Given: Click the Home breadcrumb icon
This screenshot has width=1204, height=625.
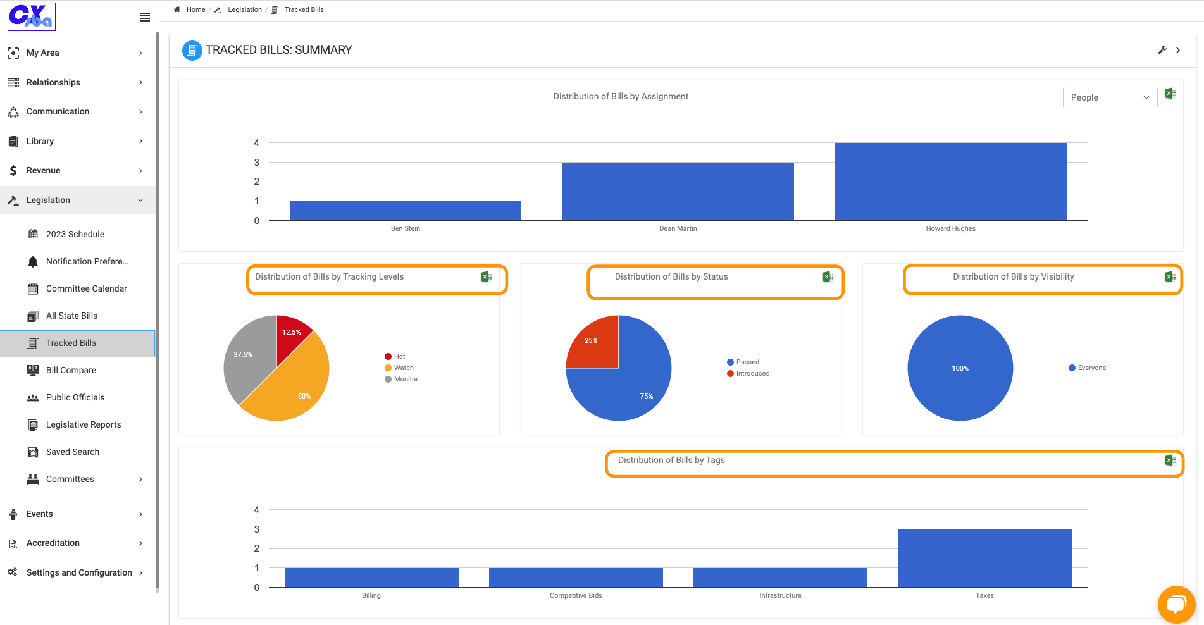Looking at the screenshot, I should (x=177, y=9).
